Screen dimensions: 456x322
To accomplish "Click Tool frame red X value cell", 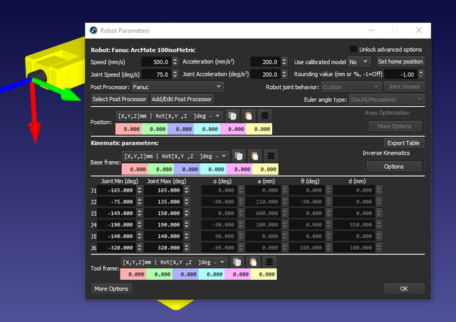I will coord(133,274).
